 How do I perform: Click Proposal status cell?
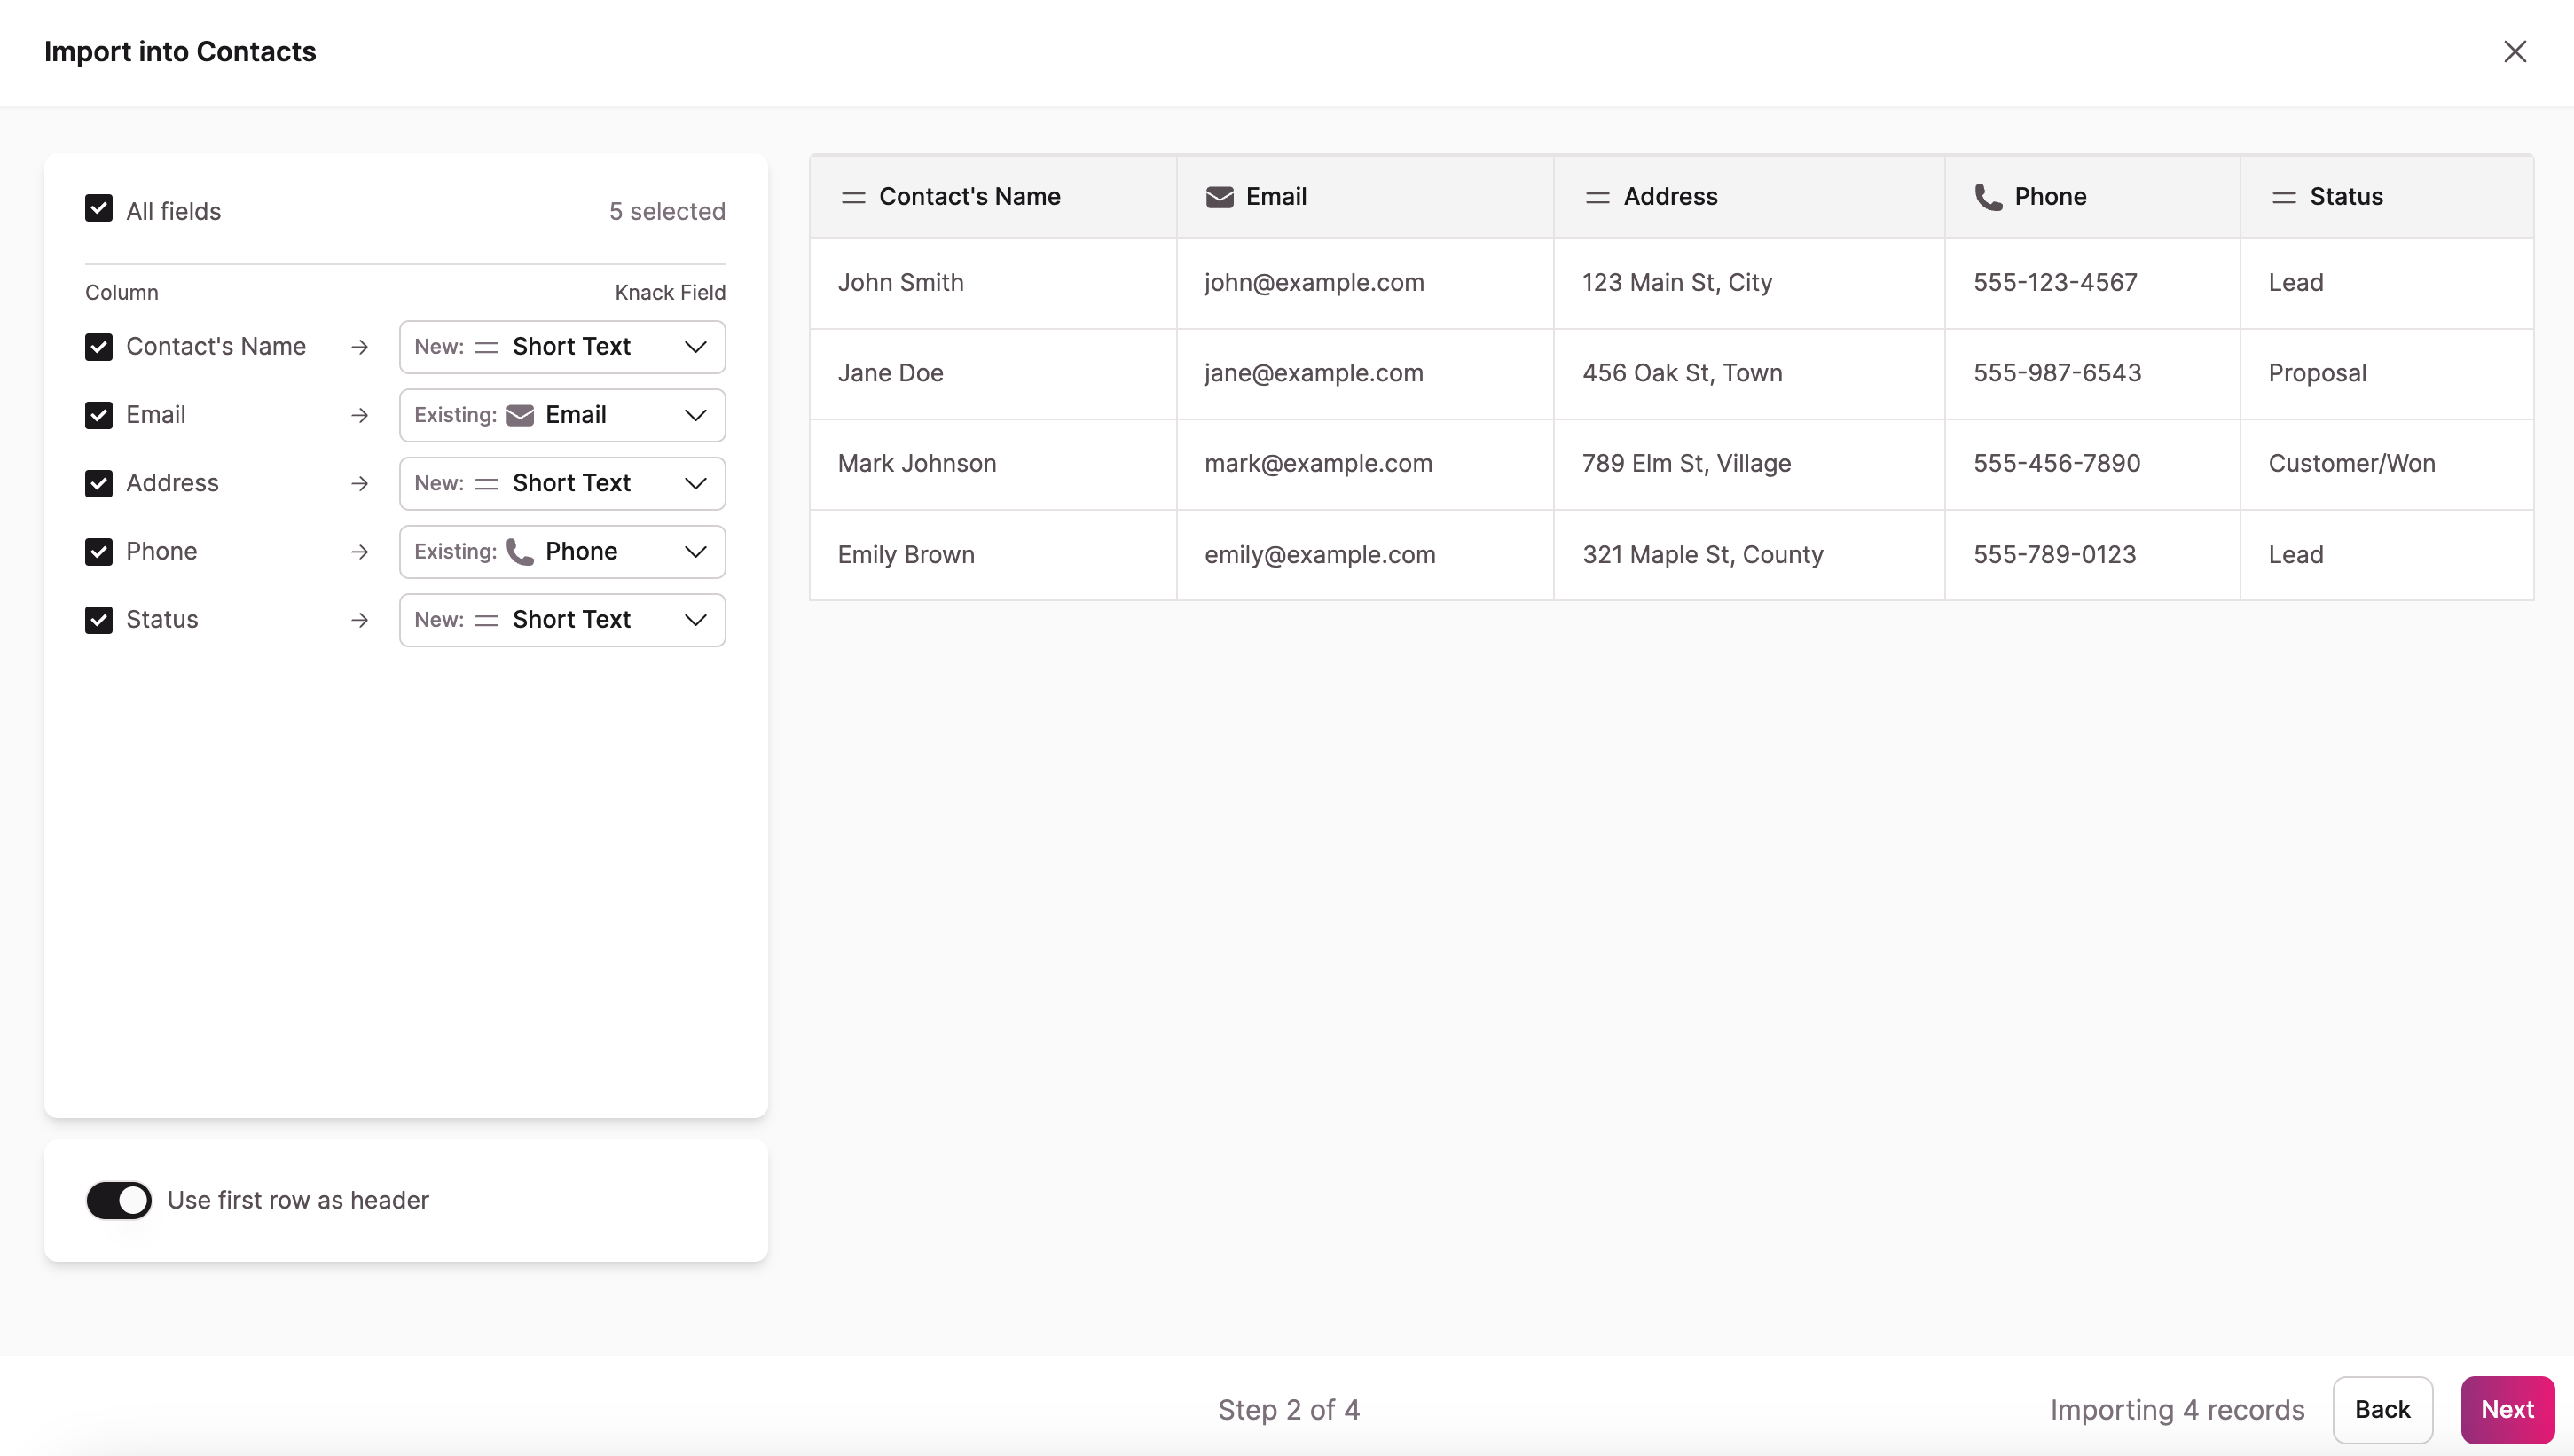2386,374
